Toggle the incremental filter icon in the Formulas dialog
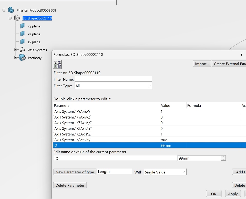Screen dimensions: 246x199 pyautogui.click(x=57, y=64)
